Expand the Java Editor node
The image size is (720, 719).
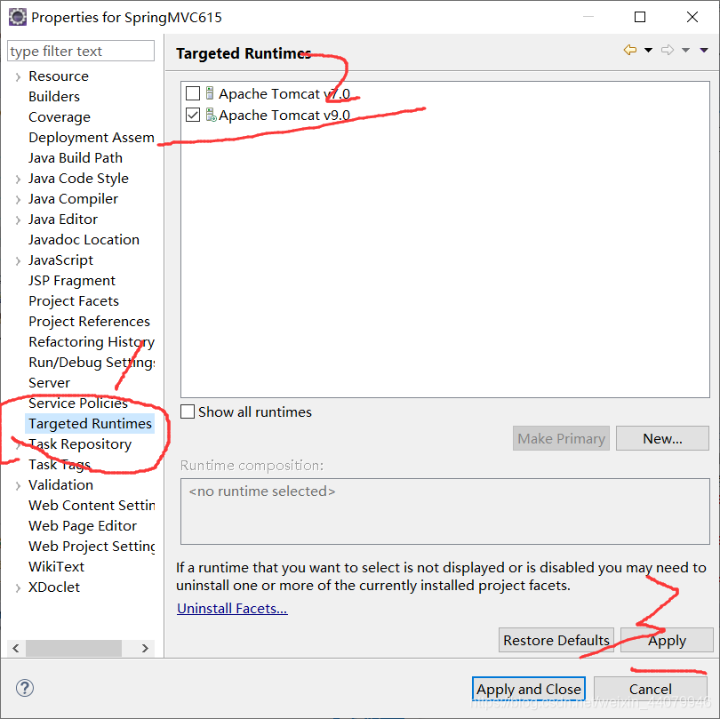click(18, 220)
